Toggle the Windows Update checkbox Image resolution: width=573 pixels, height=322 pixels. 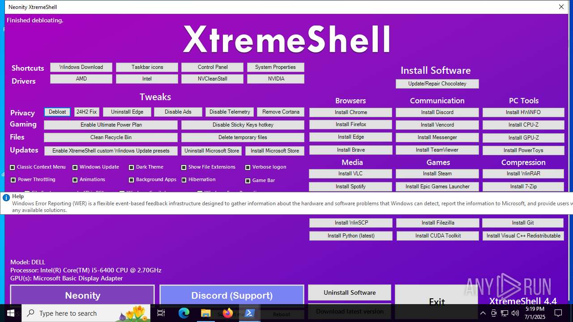click(x=75, y=167)
